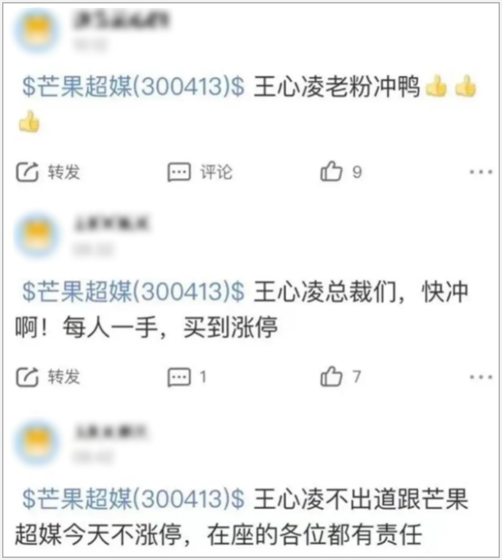Click the 转发 label on first post
Viewport: 502px width, 560px height.
click(64, 172)
